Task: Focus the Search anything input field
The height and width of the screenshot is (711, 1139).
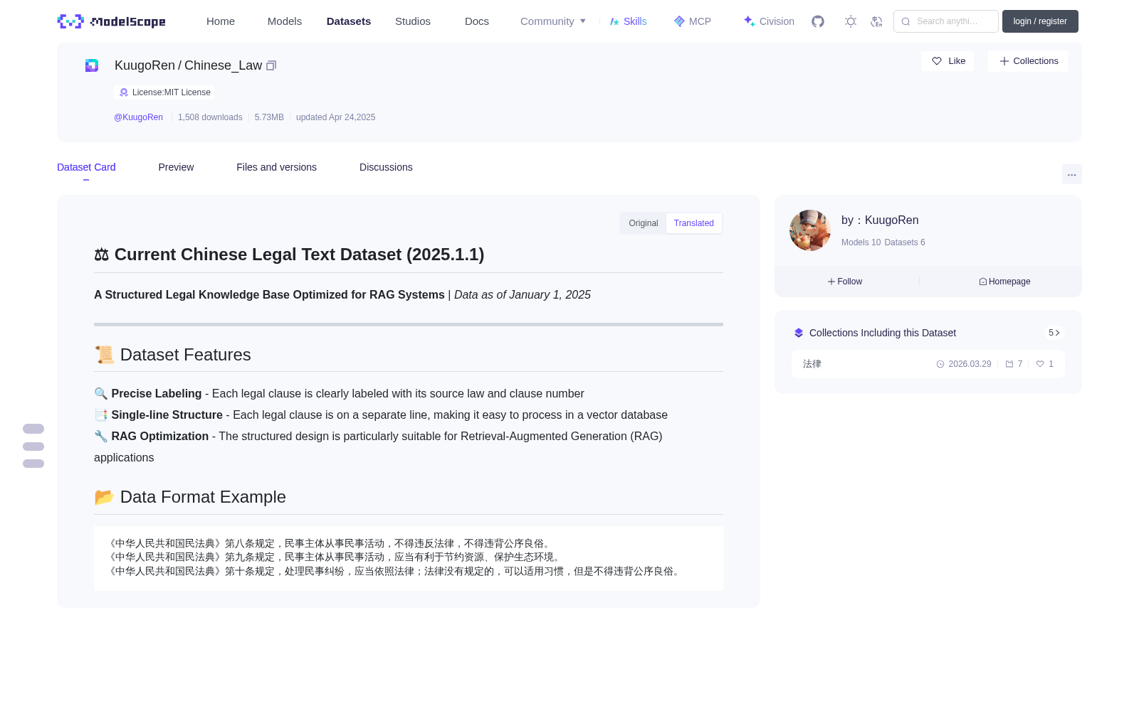Action: (946, 21)
